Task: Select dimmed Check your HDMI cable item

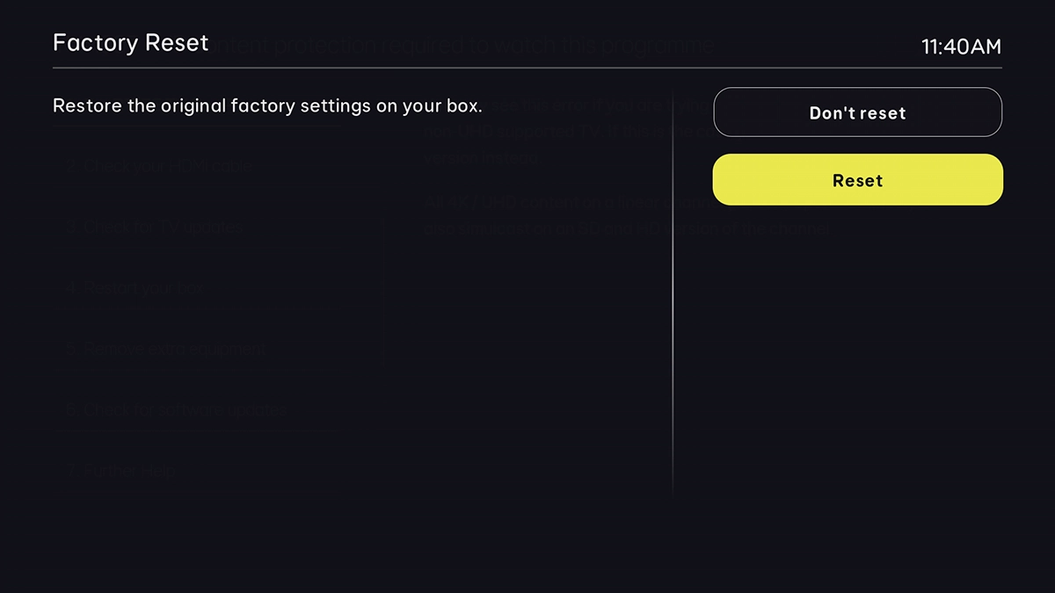Action: (161, 164)
